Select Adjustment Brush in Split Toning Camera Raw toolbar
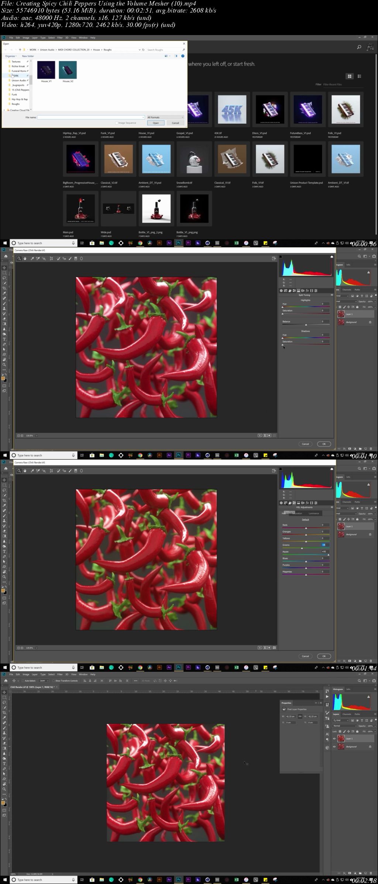This screenshot has width=378, height=884. point(70,258)
